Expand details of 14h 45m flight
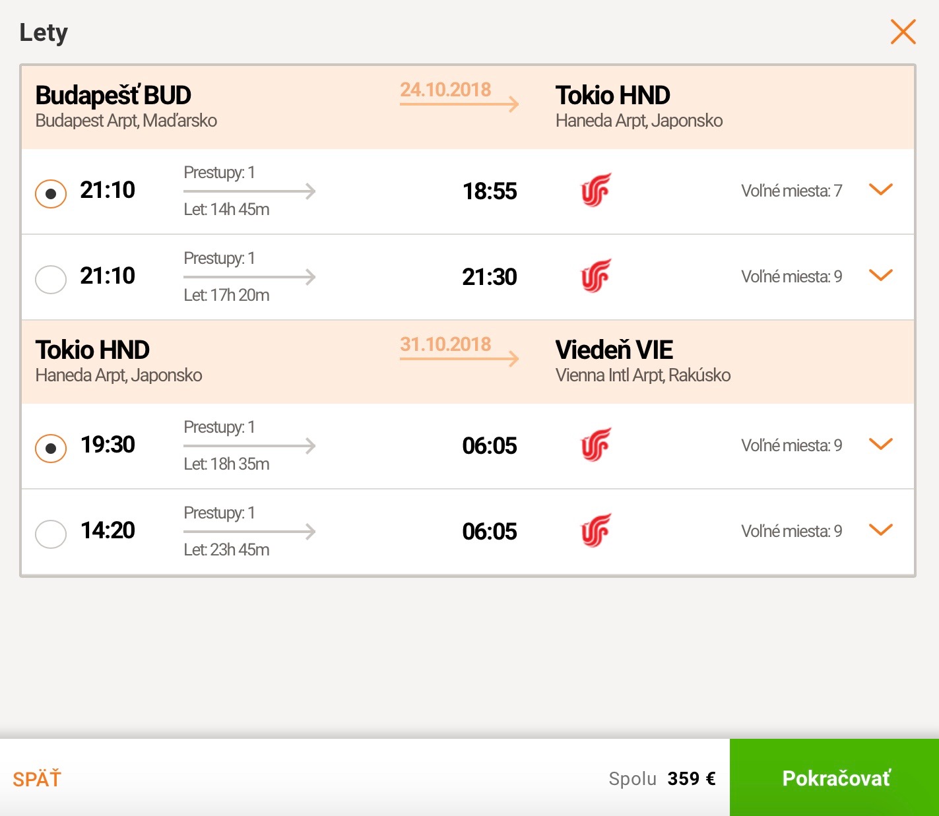This screenshot has height=816, width=939. pos(881,190)
